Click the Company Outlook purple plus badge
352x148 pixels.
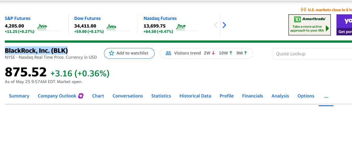pyautogui.click(x=81, y=96)
